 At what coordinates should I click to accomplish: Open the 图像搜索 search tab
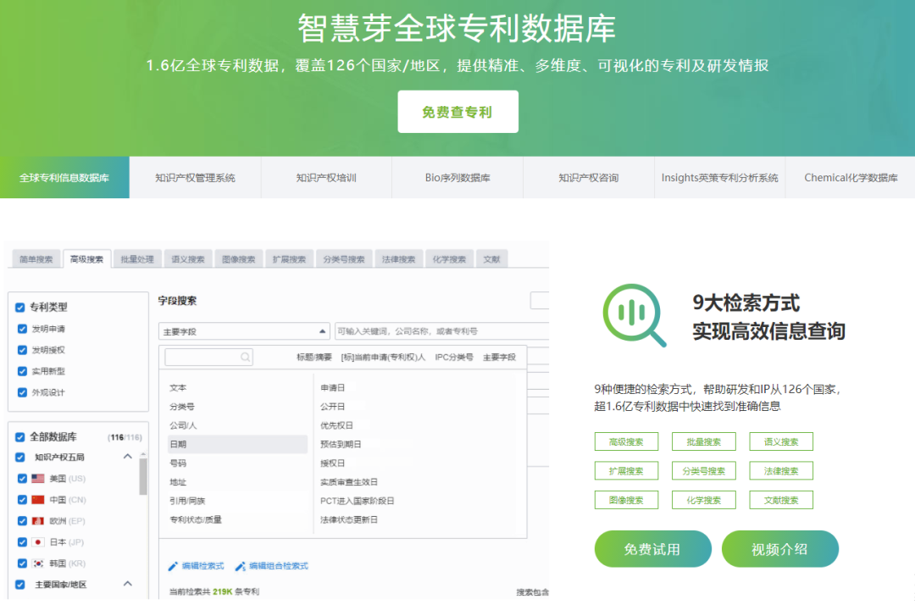(239, 259)
